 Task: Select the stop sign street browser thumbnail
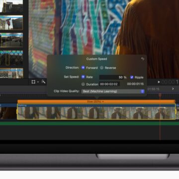coord(11,22)
